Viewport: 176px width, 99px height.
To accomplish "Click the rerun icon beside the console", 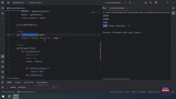I will (x=173, y=13).
